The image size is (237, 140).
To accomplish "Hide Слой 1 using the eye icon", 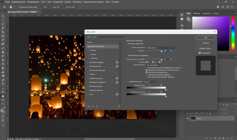I will coord(188,118).
